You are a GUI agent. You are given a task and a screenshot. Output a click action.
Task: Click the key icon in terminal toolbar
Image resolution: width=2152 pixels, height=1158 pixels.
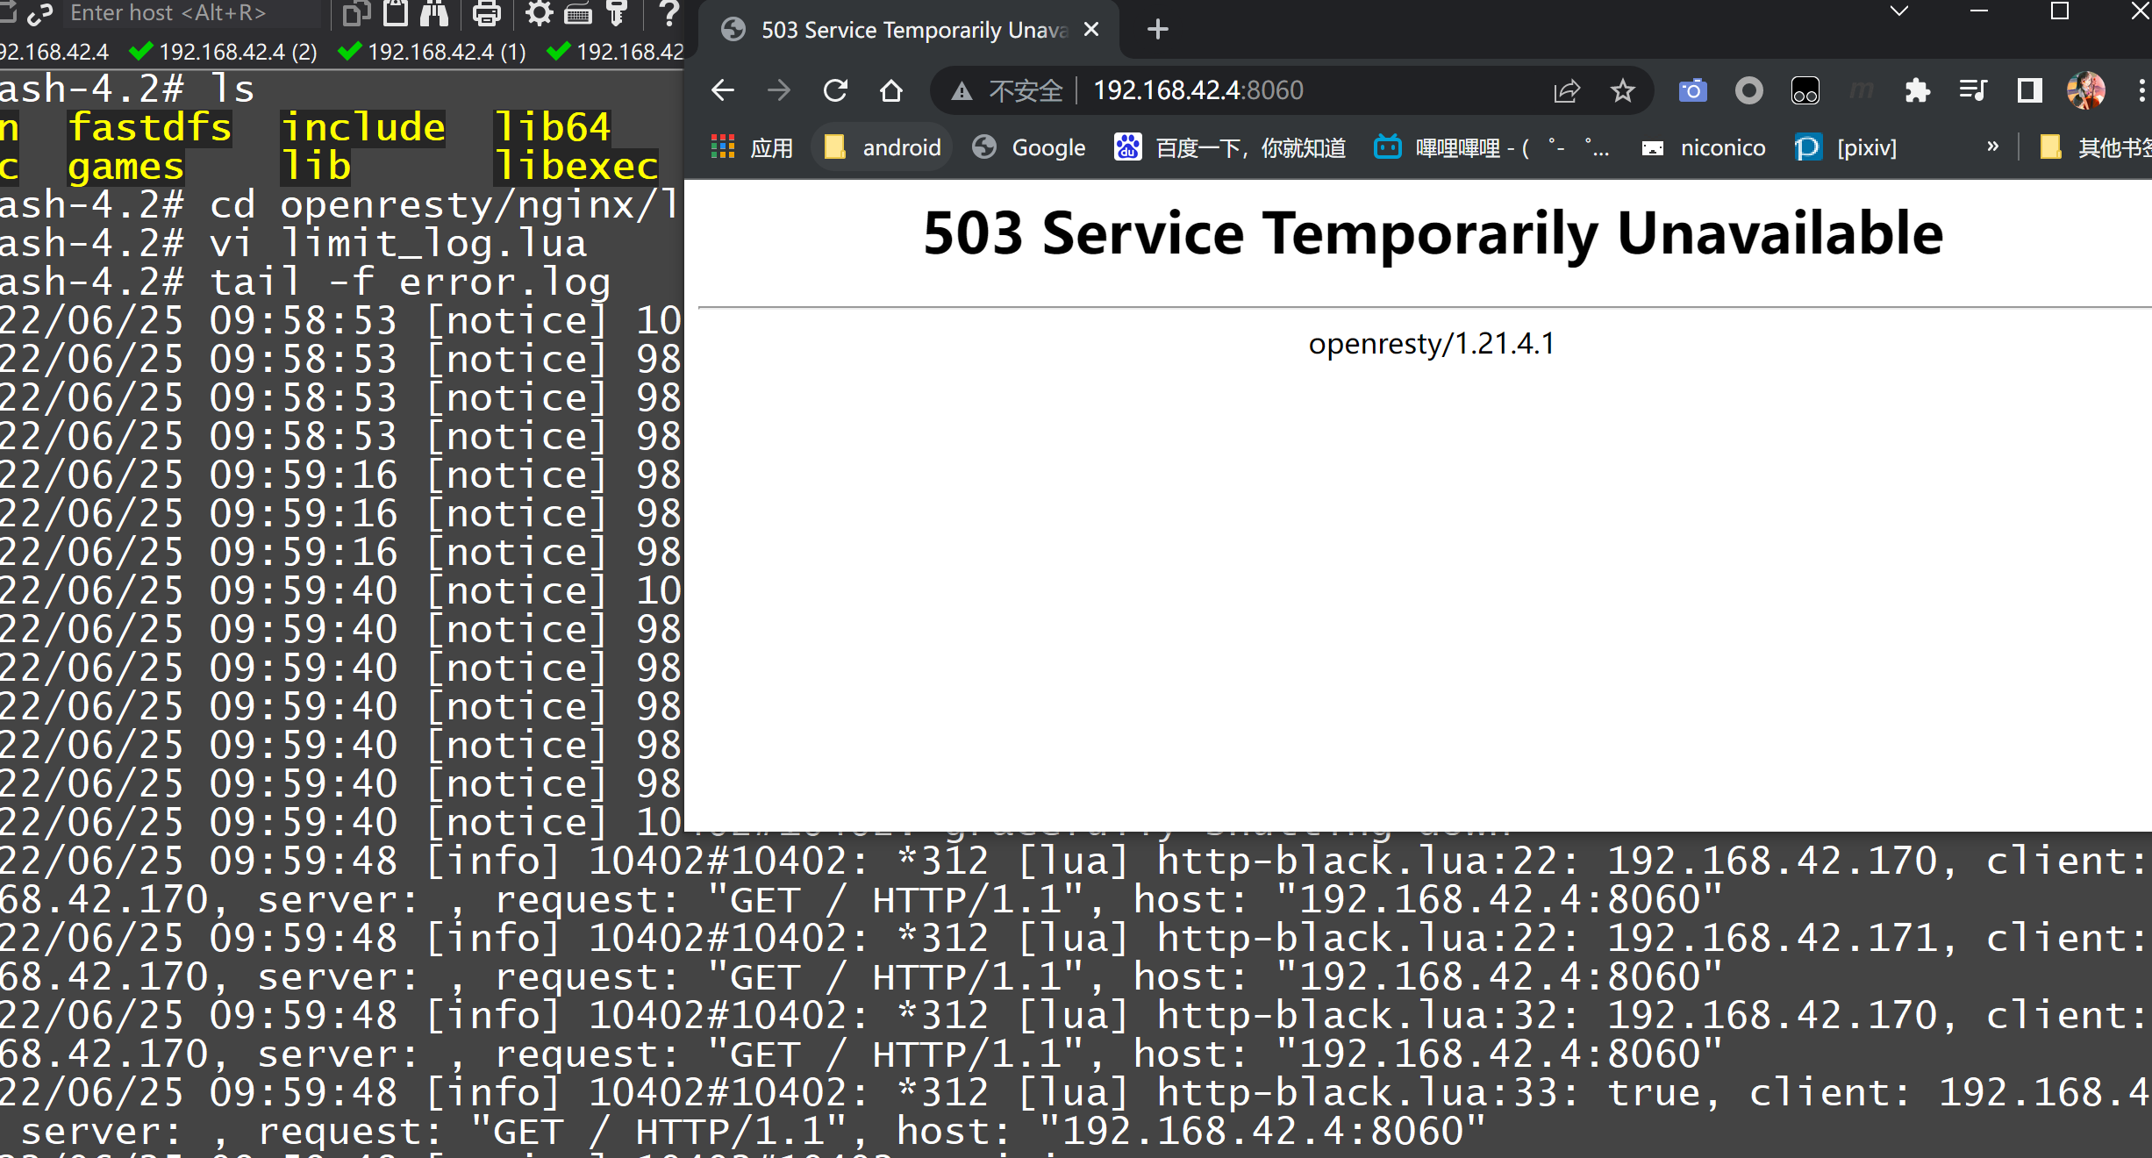[617, 13]
